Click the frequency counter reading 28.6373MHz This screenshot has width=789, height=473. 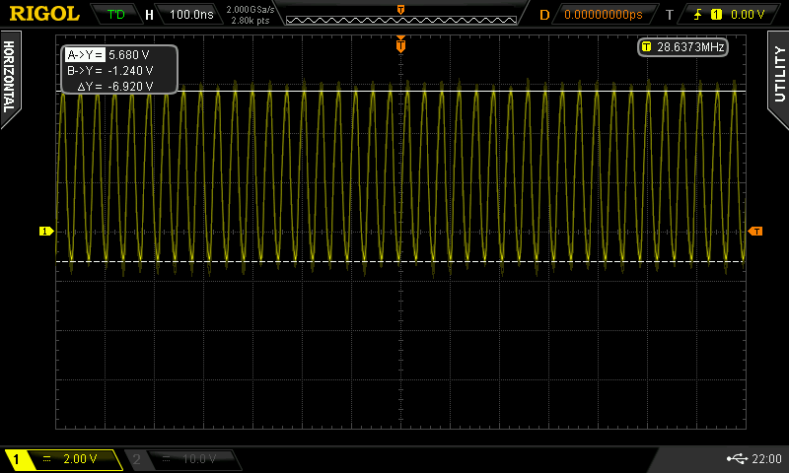click(x=683, y=47)
